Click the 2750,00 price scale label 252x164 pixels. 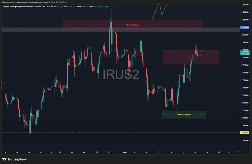pyautogui.click(x=245, y=80)
